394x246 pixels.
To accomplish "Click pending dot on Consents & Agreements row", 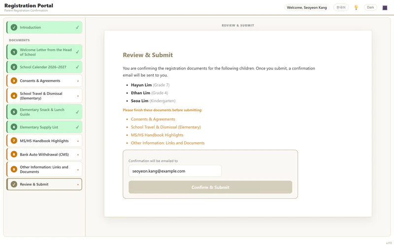I will [x=78, y=81].
